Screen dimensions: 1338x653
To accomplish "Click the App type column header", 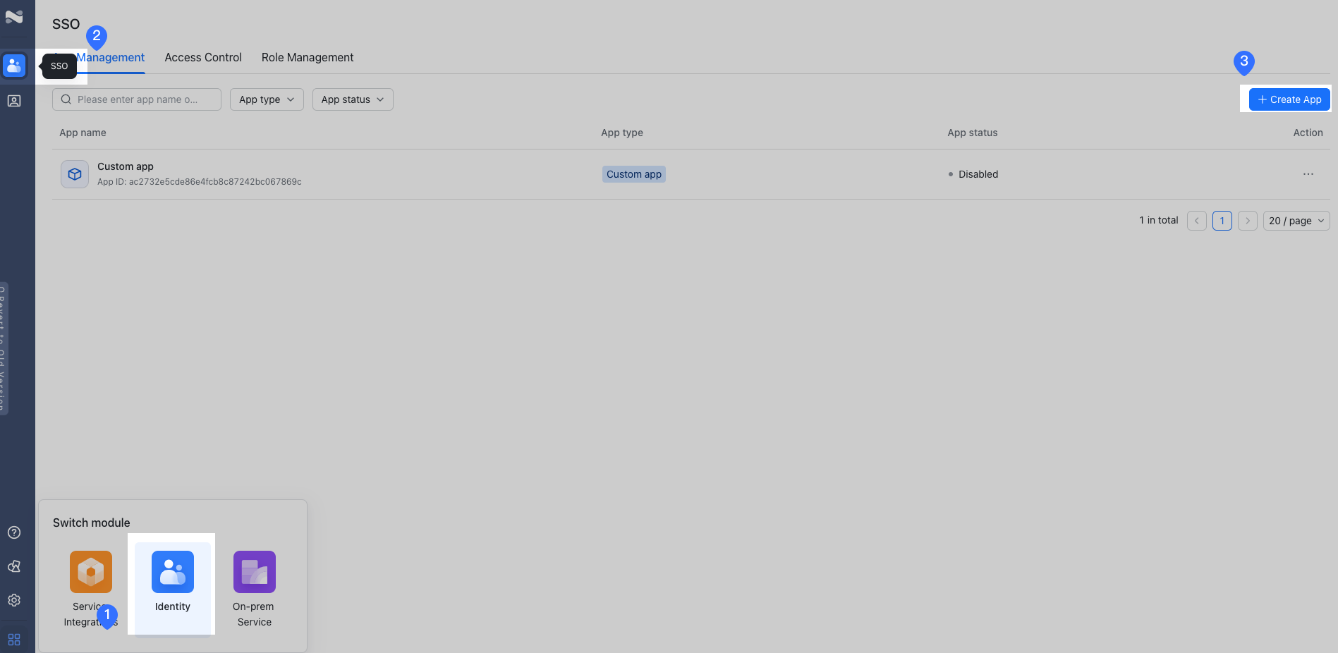I will point(622,133).
